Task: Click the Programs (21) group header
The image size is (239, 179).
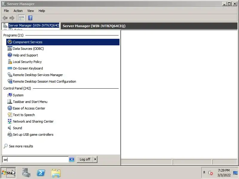Action: point(13,35)
